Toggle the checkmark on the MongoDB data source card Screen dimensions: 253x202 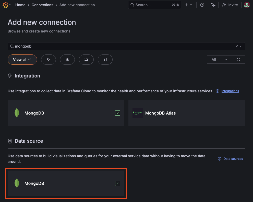tap(117, 183)
